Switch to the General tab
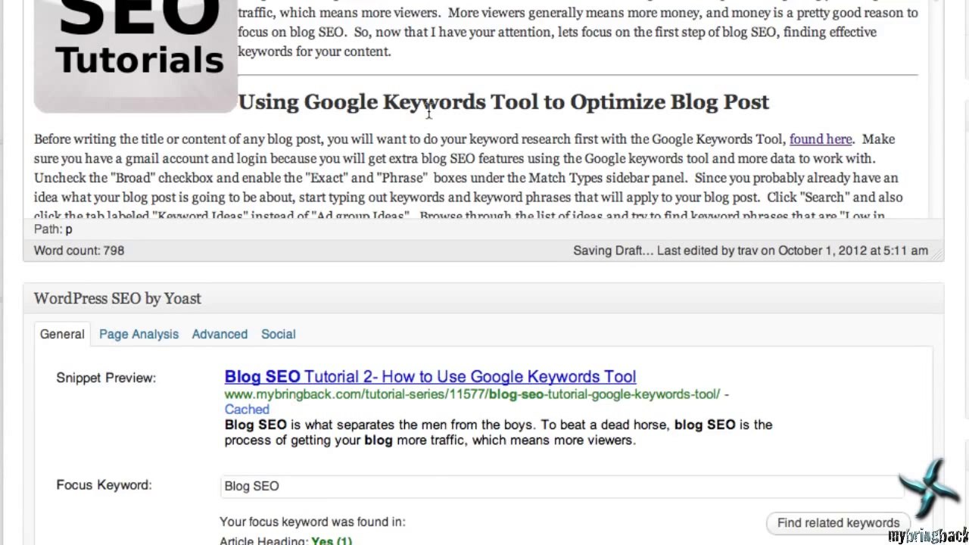This screenshot has height=545, width=969. [62, 334]
